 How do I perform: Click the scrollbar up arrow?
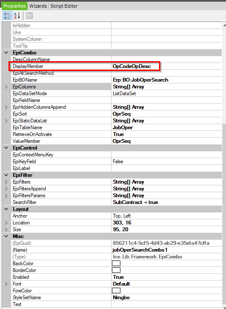(224, 25)
